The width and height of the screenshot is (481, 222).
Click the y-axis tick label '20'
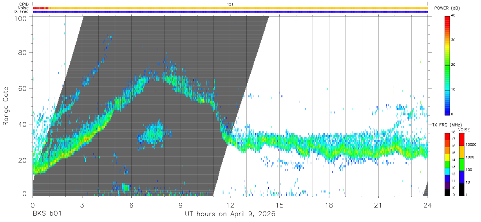click(23, 160)
